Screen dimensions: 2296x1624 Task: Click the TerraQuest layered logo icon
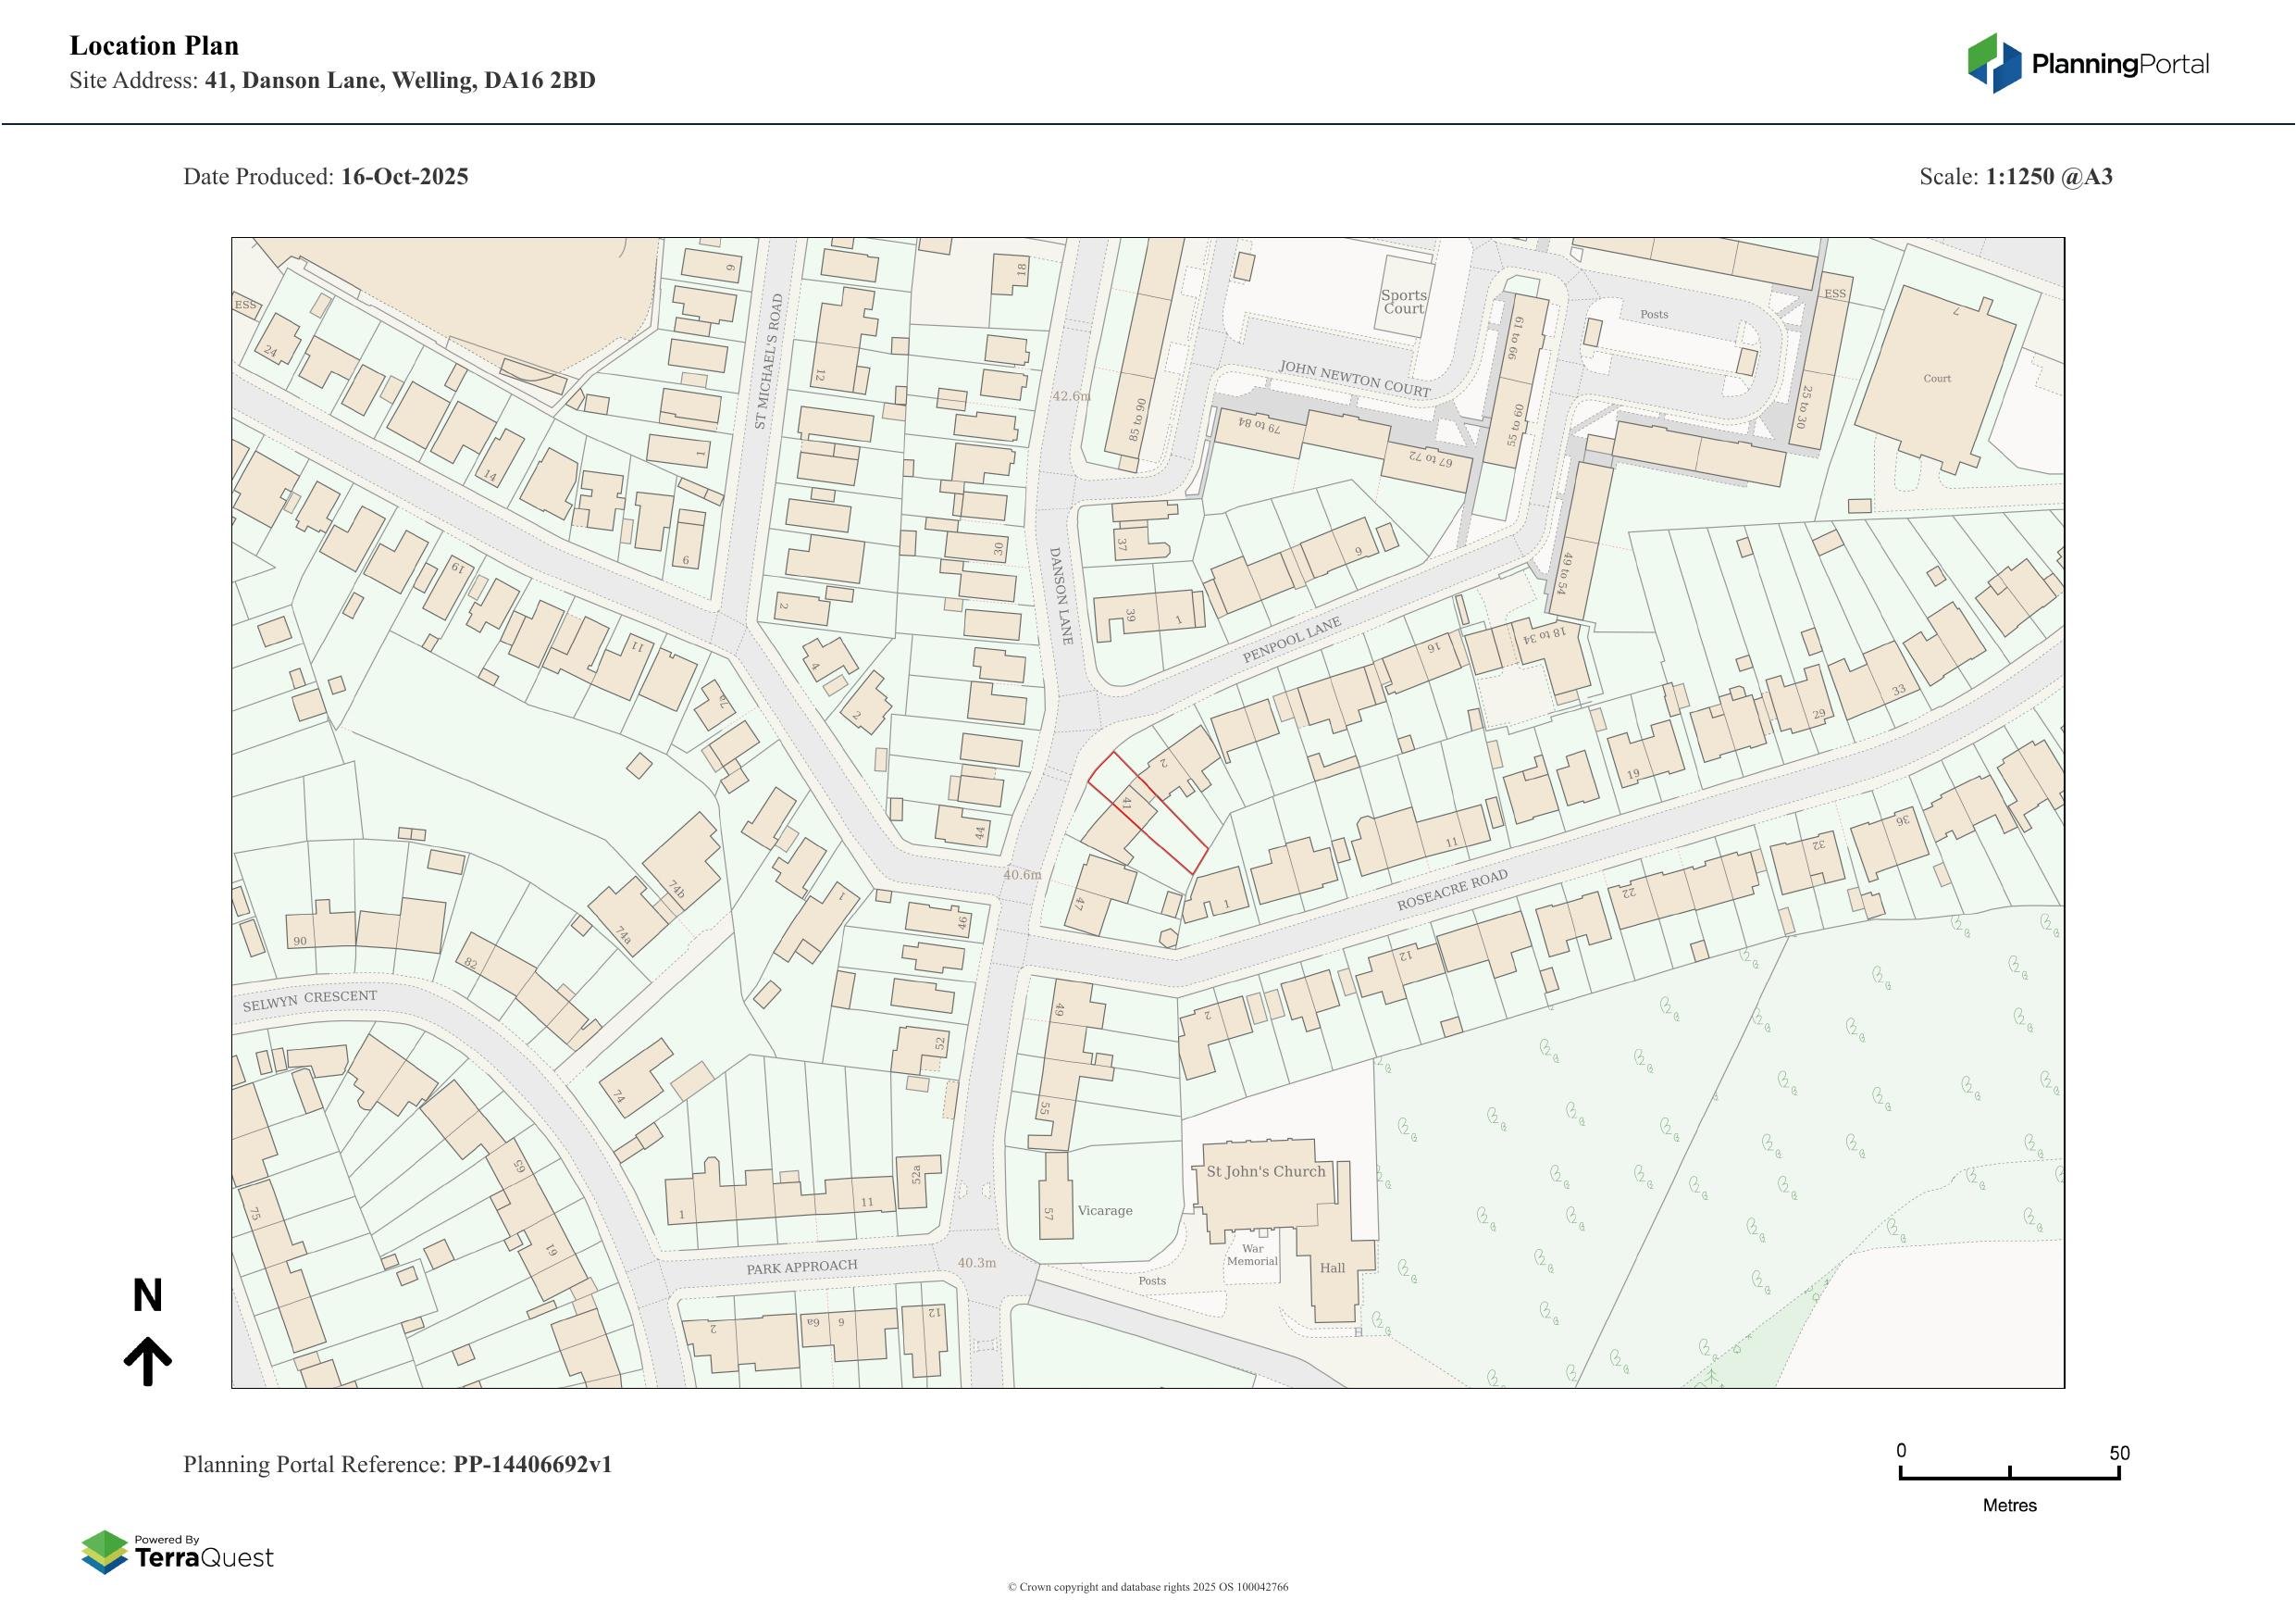coord(104,1552)
